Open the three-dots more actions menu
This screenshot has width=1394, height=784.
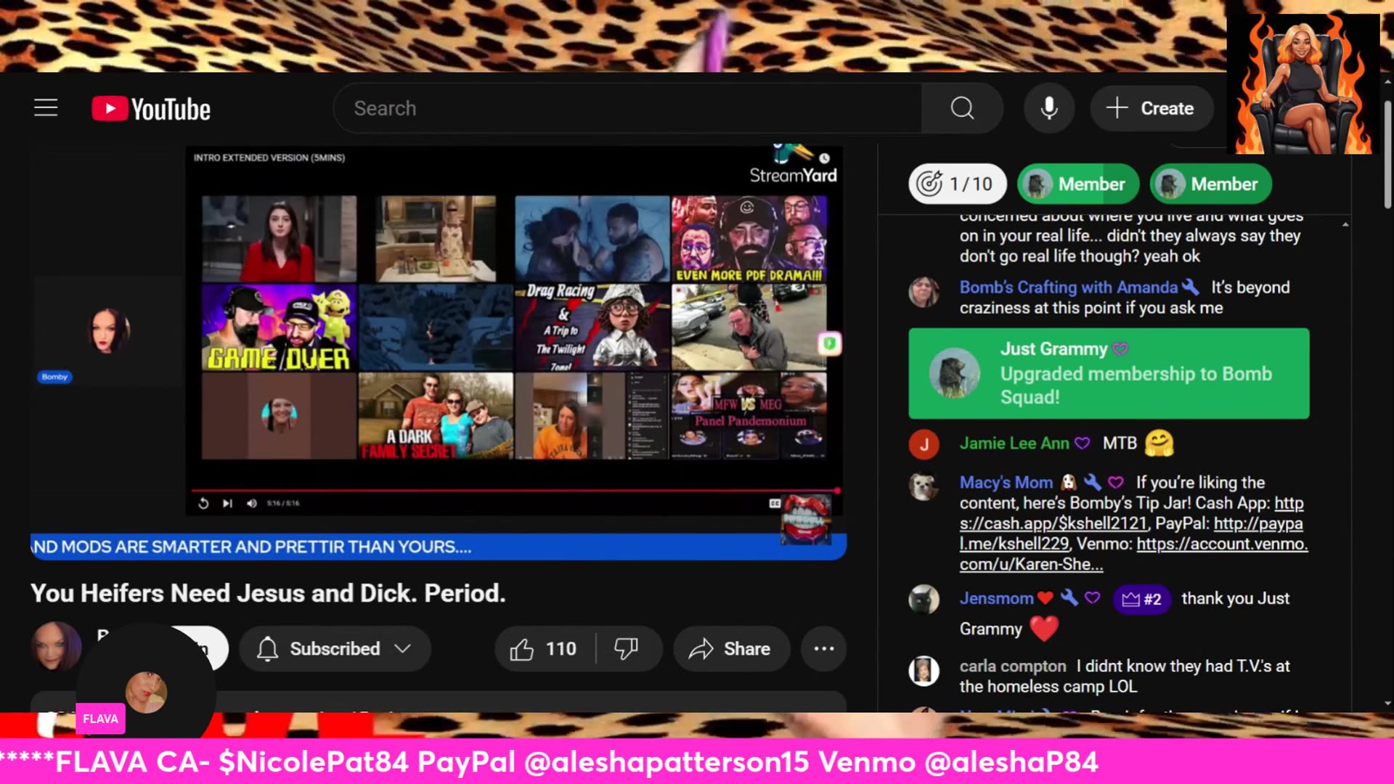click(823, 648)
